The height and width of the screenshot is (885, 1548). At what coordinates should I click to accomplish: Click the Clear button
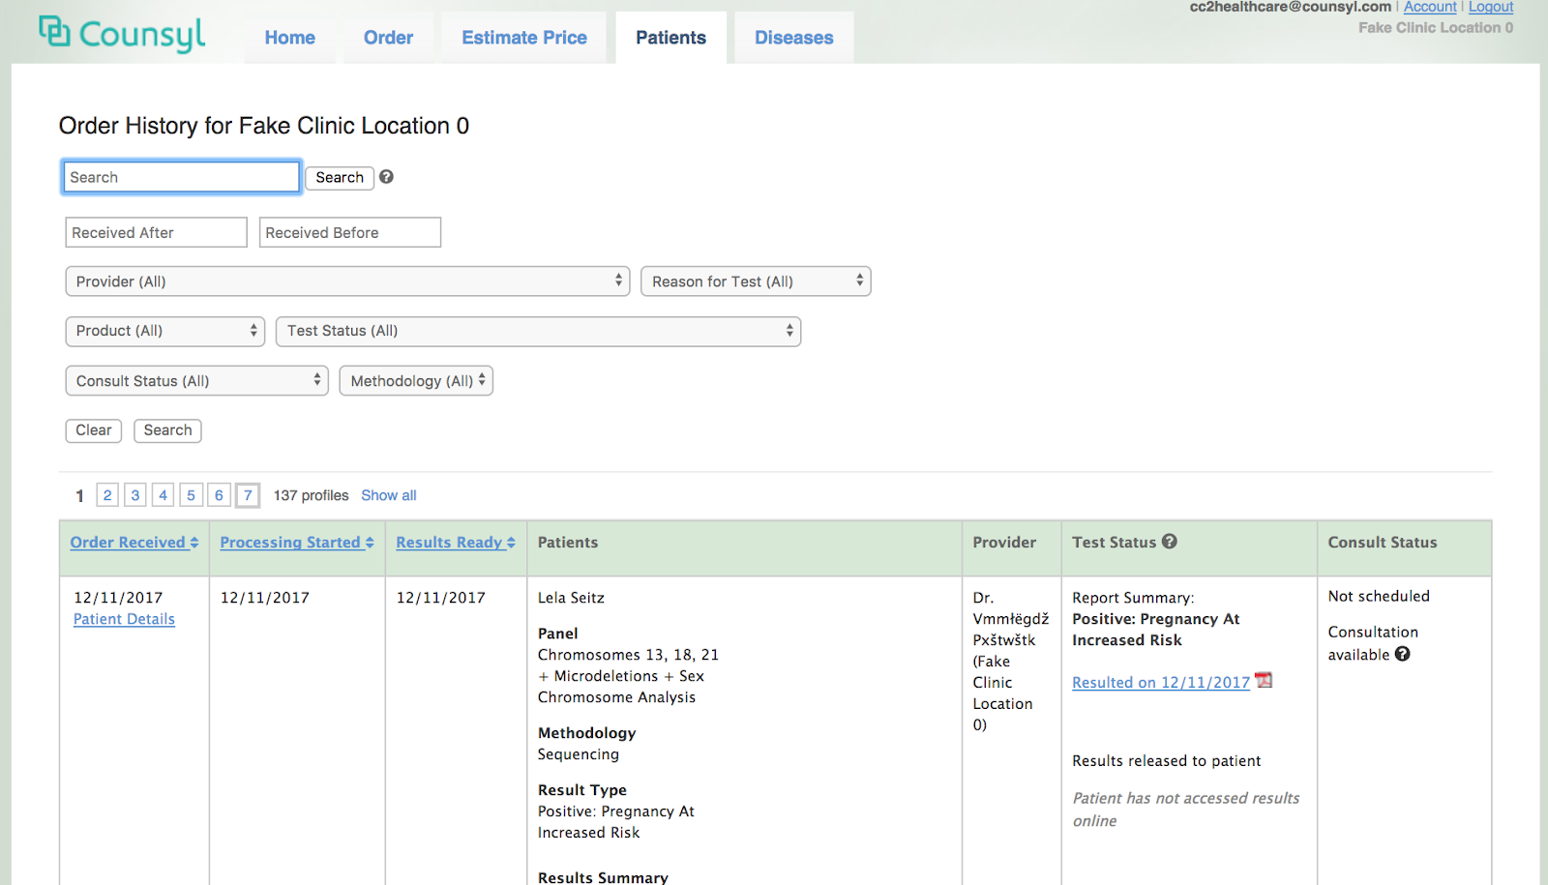pos(92,430)
